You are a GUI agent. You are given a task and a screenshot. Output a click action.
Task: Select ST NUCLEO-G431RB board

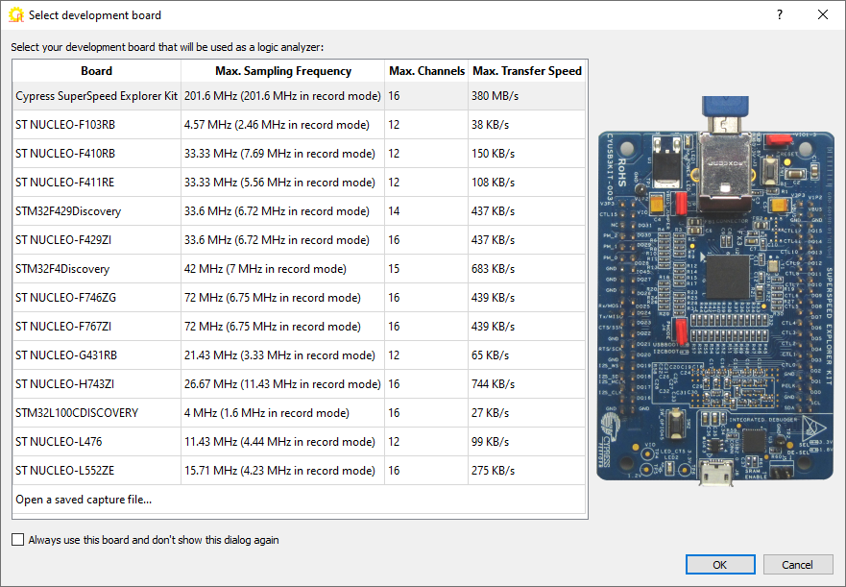click(299, 355)
